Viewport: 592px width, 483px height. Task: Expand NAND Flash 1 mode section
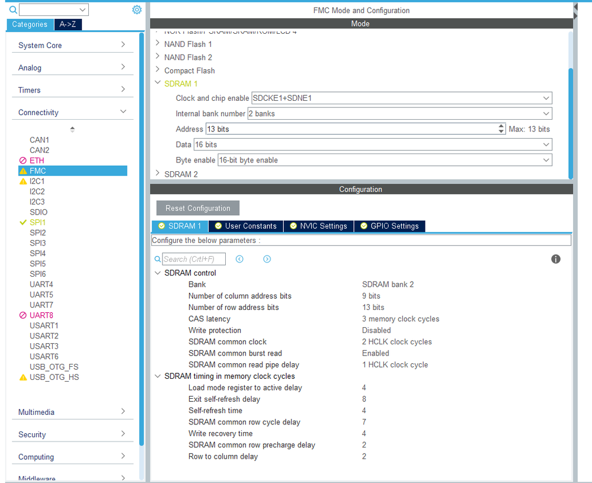point(158,44)
